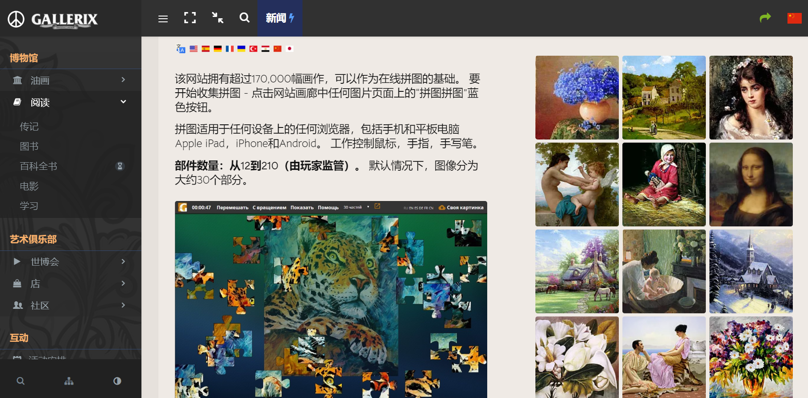Toggle the hamburger sidebar menu
The width and height of the screenshot is (808, 398).
[x=163, y=19]
